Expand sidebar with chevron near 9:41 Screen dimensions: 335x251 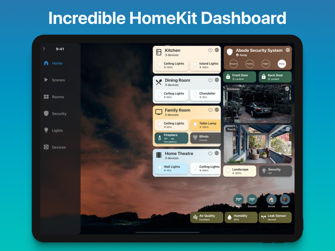(x=44, y=49)
